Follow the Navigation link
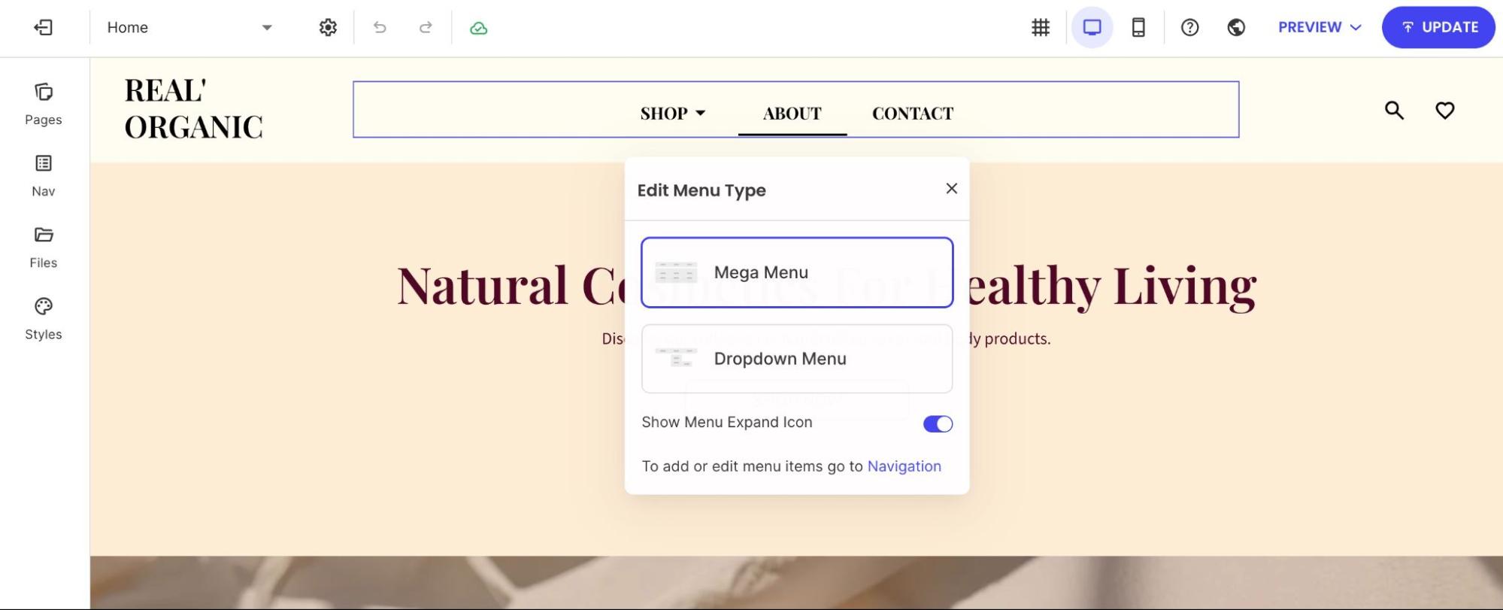 905,466
